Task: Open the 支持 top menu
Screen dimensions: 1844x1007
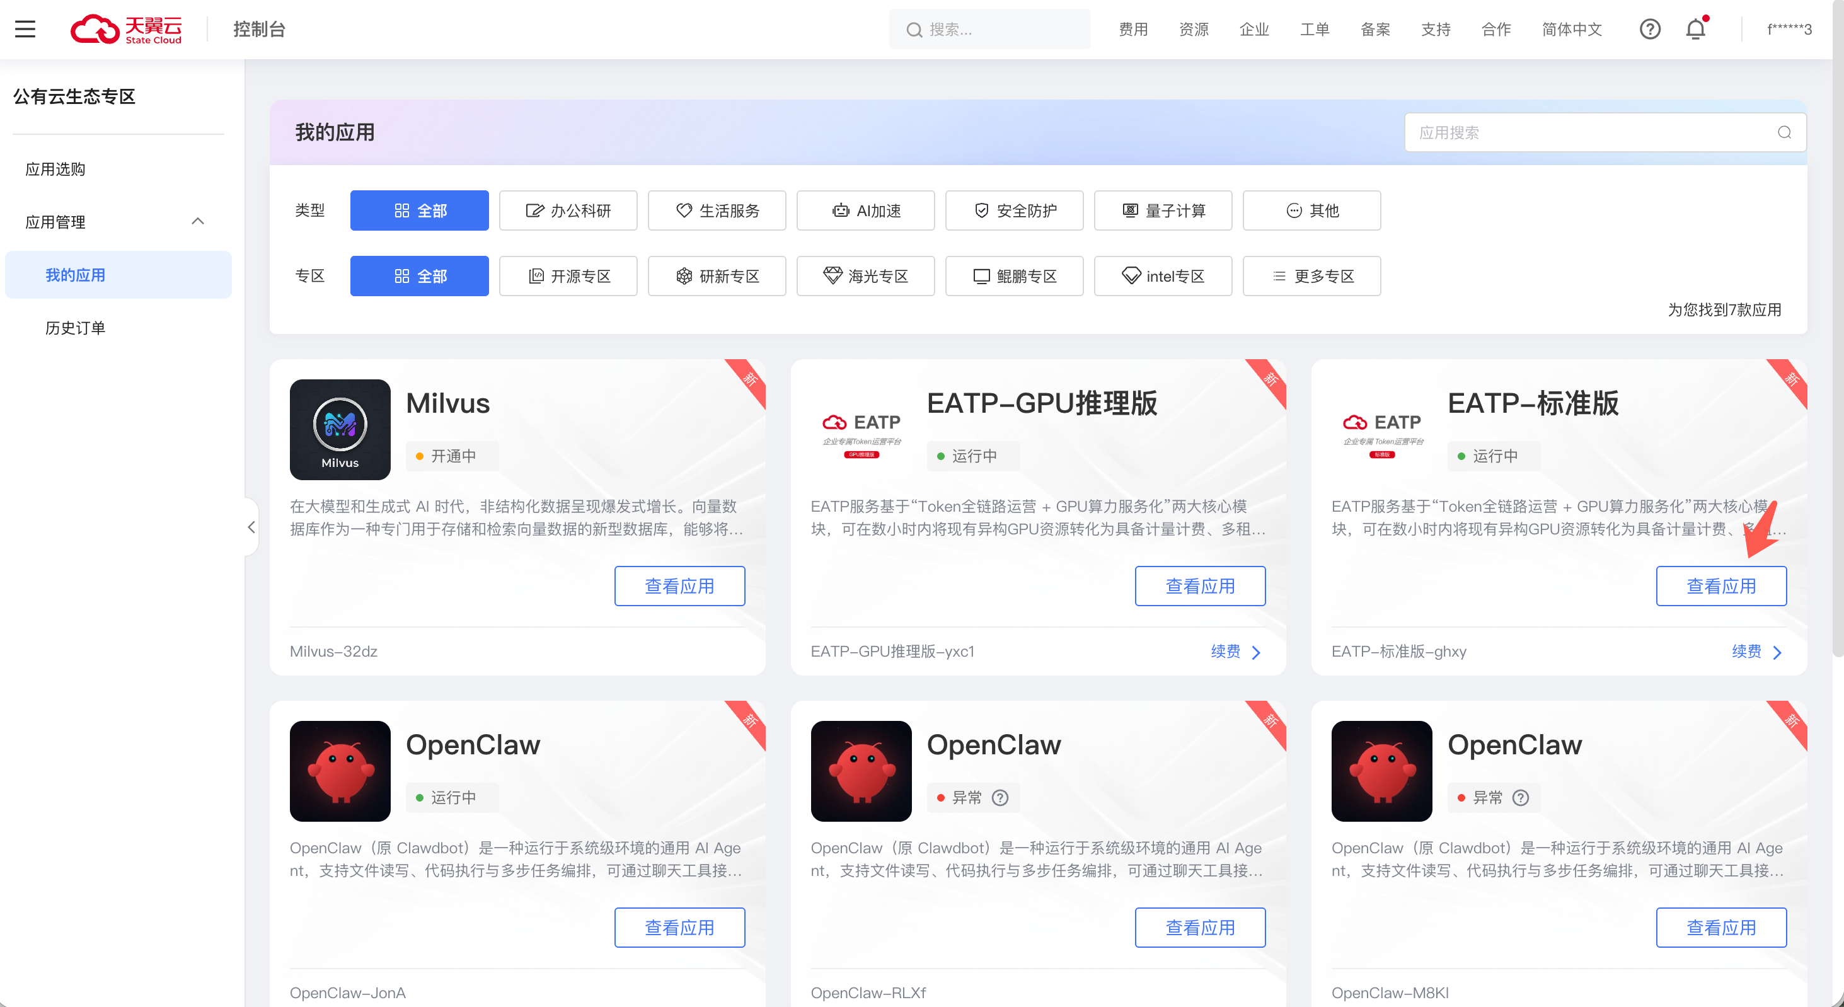Action: click(x=1436, y=30)
